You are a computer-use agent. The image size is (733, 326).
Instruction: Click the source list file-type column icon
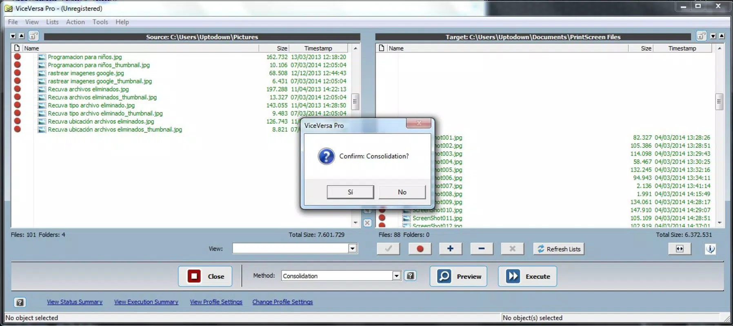[x=17, y=48]
